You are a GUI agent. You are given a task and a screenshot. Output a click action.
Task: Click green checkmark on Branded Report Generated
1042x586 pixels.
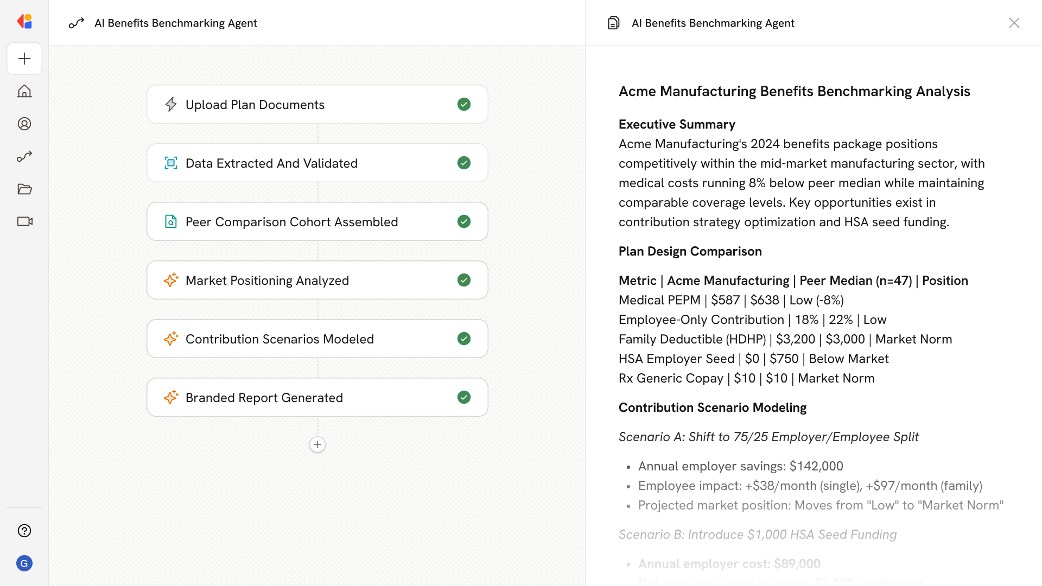(463, 397)
